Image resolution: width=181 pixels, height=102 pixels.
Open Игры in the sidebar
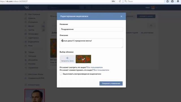click(x=30, y=46)
